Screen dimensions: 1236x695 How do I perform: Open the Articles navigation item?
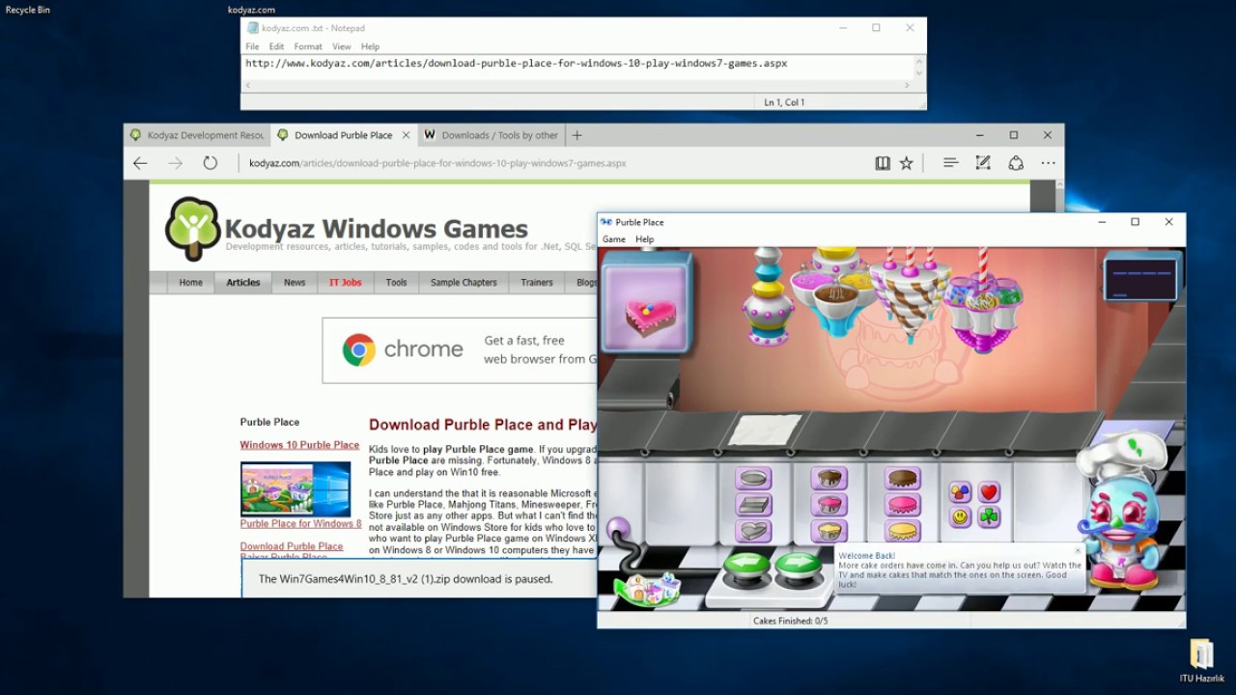point(243,283)
